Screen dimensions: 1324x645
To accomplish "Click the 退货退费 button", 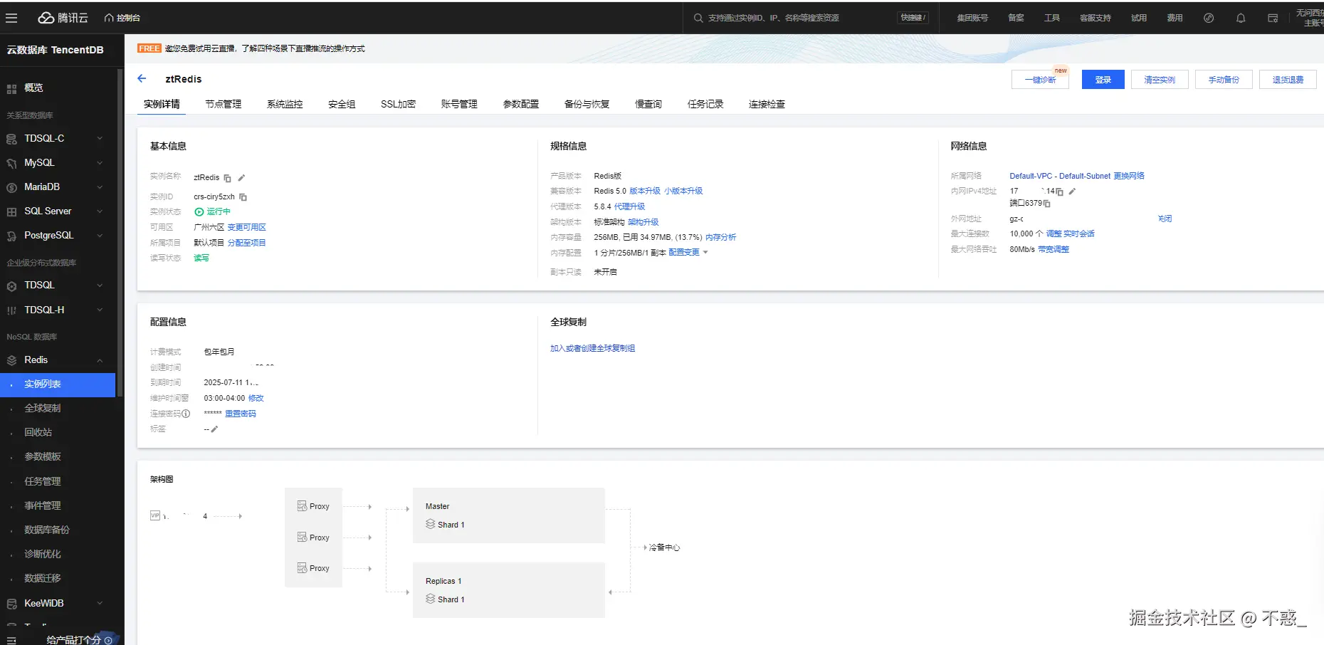I will [1288, 80].
